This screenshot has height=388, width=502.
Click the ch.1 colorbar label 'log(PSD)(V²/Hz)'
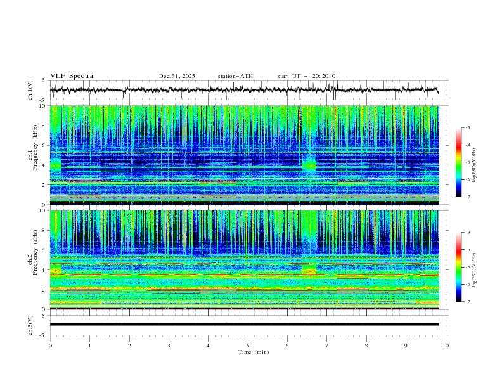474,165
